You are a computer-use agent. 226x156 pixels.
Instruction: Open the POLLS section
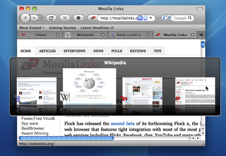coord(117,51)
